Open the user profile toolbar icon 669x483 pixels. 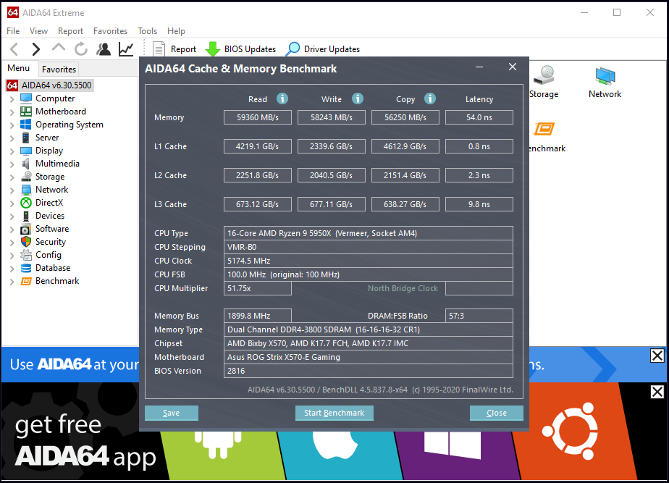[104, 49]
